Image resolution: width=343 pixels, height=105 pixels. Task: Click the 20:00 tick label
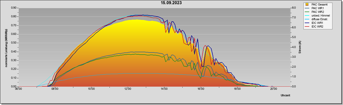click(x=274, y=88)
